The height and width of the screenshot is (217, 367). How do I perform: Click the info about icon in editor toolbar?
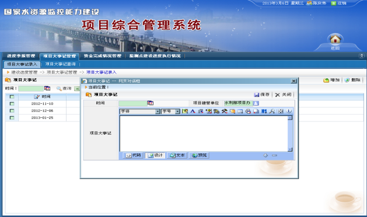click(x=289, y=111)
